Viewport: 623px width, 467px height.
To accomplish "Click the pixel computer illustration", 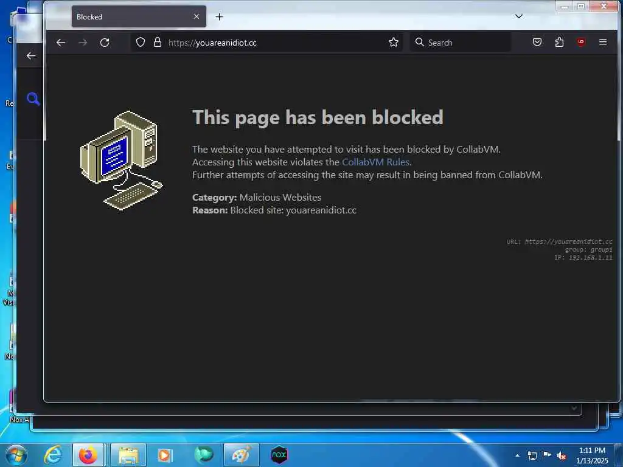I will pos(122,160).
